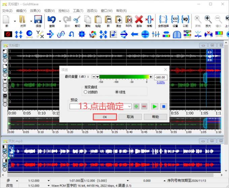Click round button under white channel in 无标题1
The image size is (229, 188).
[5, 60]
